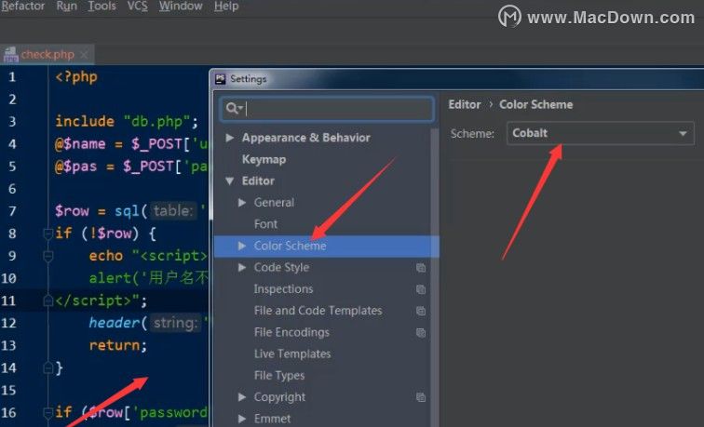Viewport: 704px width, 427px height.
Task: Open the Help menu
Action: click(x=226, y=7)
